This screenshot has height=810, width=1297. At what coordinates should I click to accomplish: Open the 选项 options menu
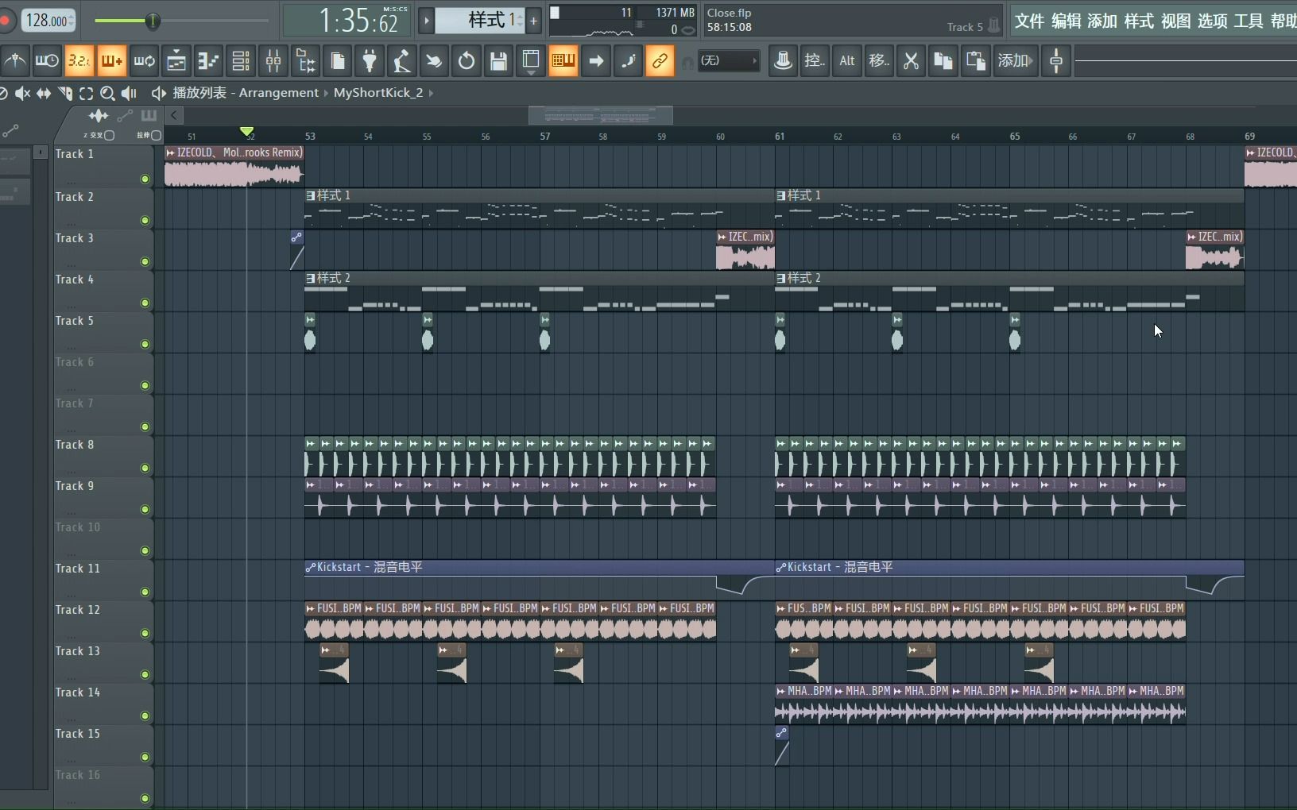click(x=1212, y=21)
